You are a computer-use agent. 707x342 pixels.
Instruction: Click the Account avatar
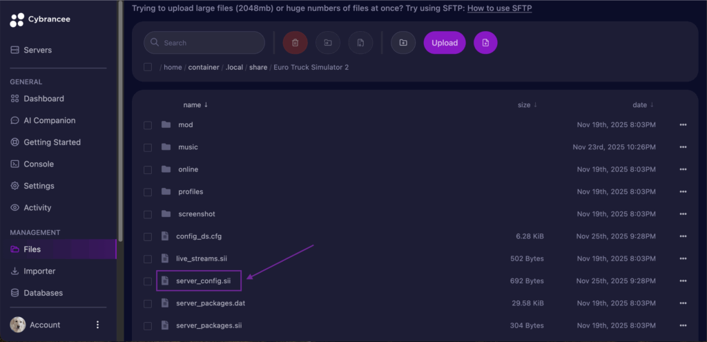pyautogui.click(x=18, y=325)
